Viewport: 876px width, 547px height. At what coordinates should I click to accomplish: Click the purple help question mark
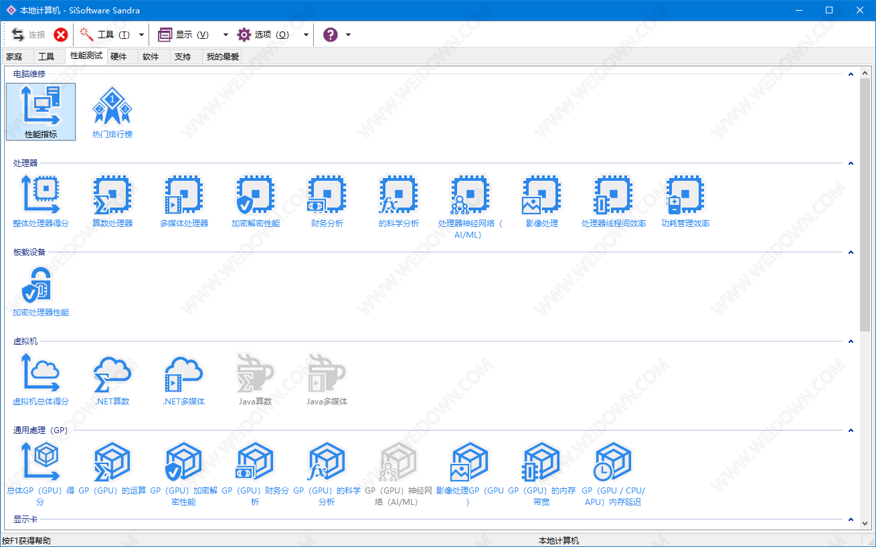tap(331, 35)
